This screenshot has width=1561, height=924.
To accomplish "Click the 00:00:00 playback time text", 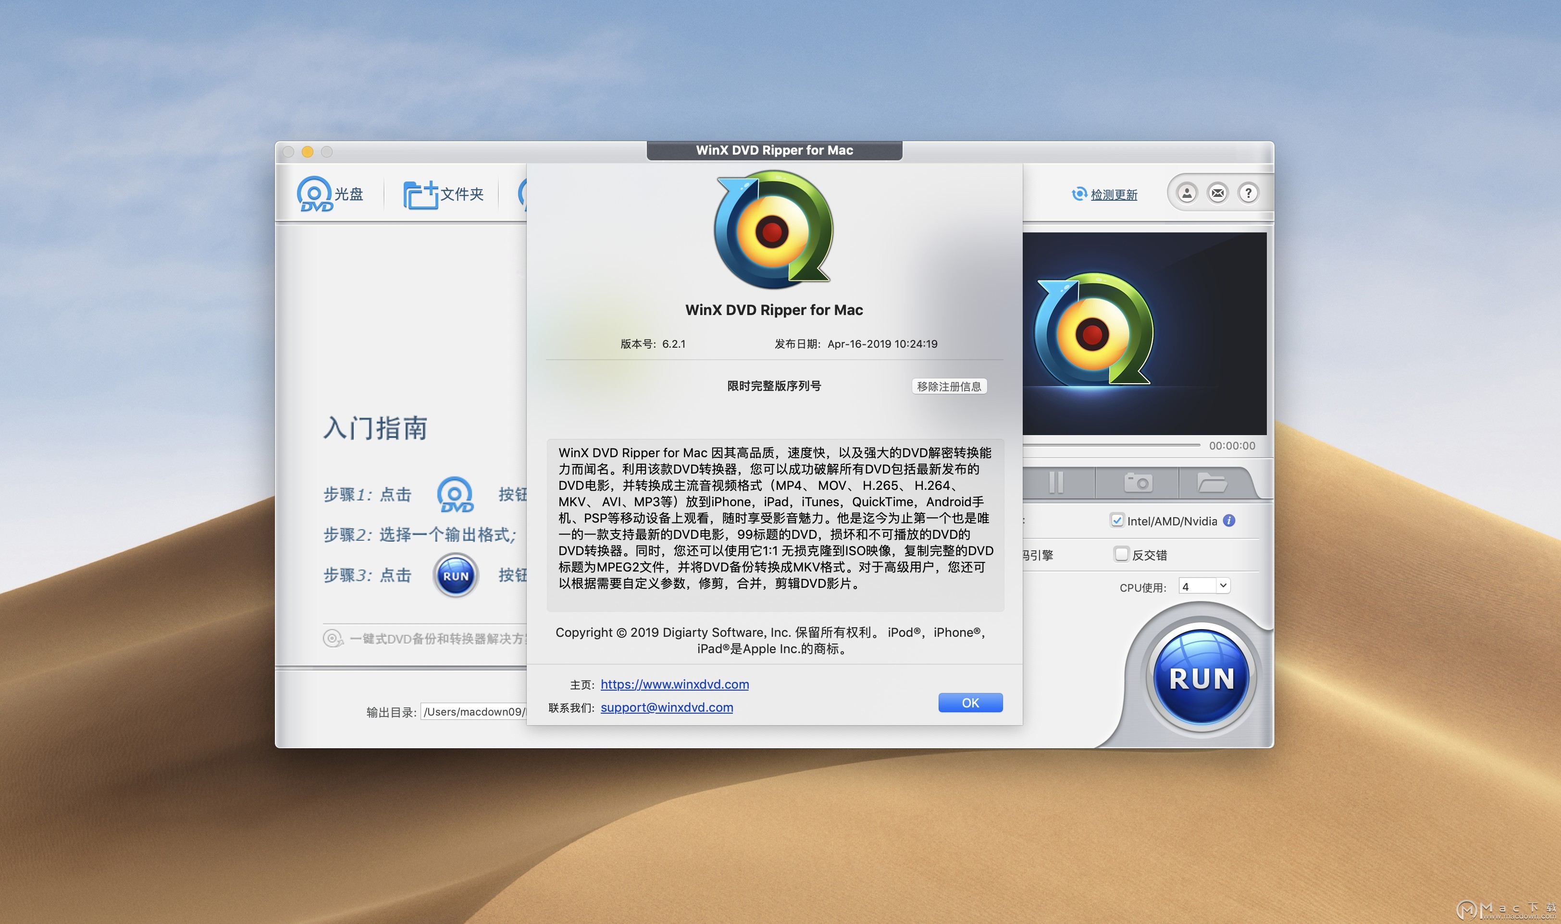I will pos(1231,446).
